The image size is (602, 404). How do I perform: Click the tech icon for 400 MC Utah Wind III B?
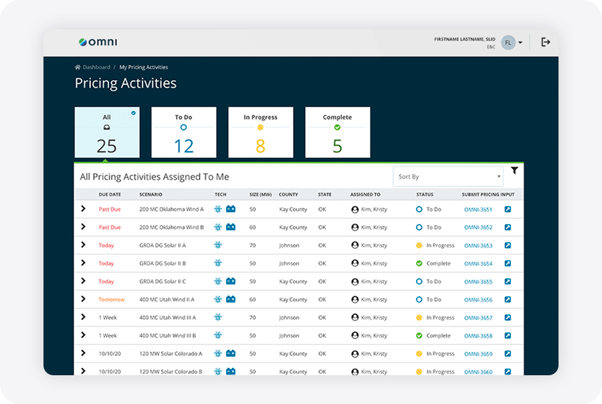point(217,335)
